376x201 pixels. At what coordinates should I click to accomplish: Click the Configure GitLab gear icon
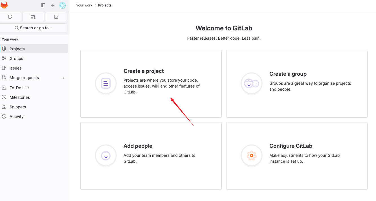pyautogui.click(x=252, y=155)
